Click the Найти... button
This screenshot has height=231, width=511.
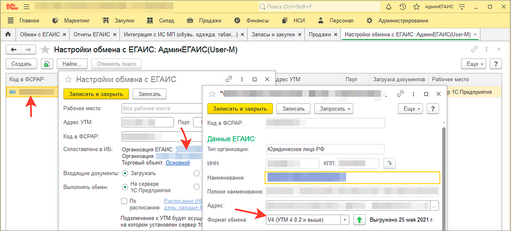click(73, 64)
